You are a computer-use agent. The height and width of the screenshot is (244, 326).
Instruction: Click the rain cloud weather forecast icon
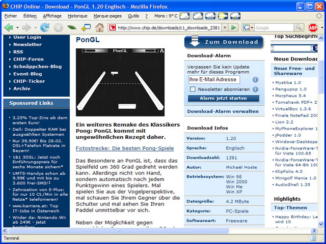[x=235, y=16]
